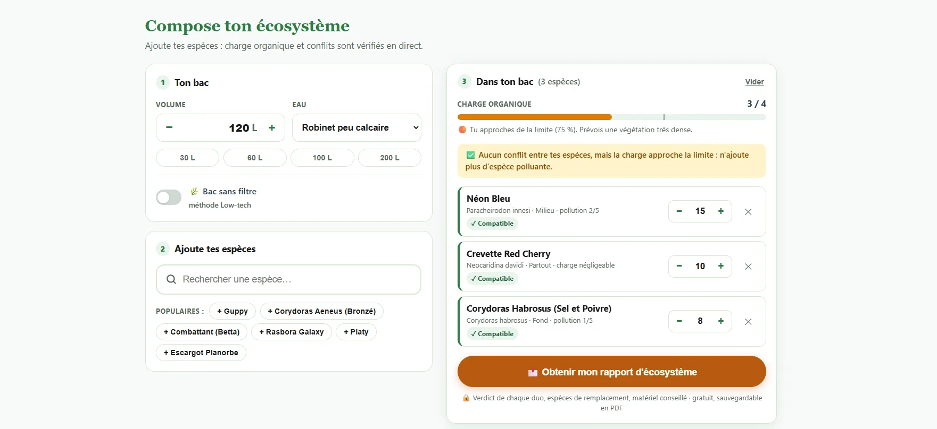This screenshot has width=937, height=429.
Task: Click Obtenir mon rapport d'écosystème button
Action: point(611,372)
